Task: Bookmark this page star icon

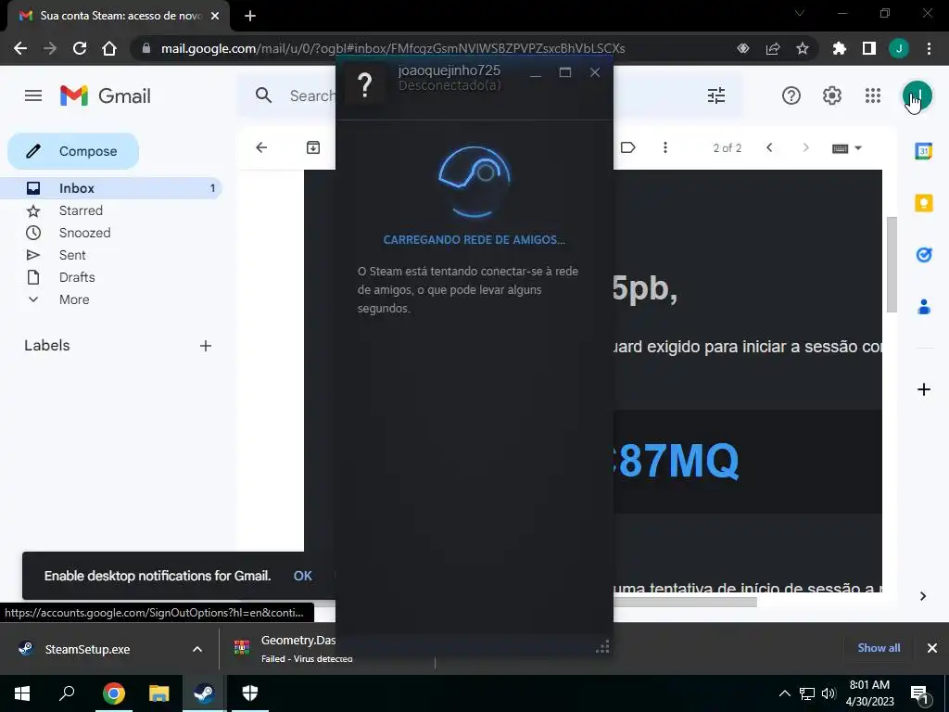Action: [803, 48]
